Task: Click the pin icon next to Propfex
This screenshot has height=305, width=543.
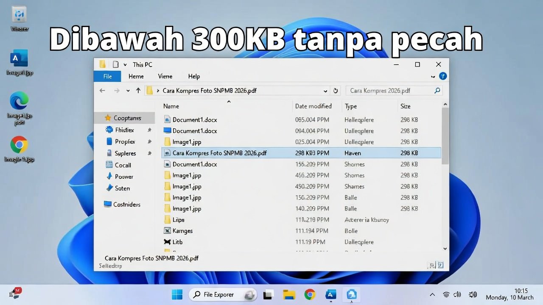Action: pos(149,141)
